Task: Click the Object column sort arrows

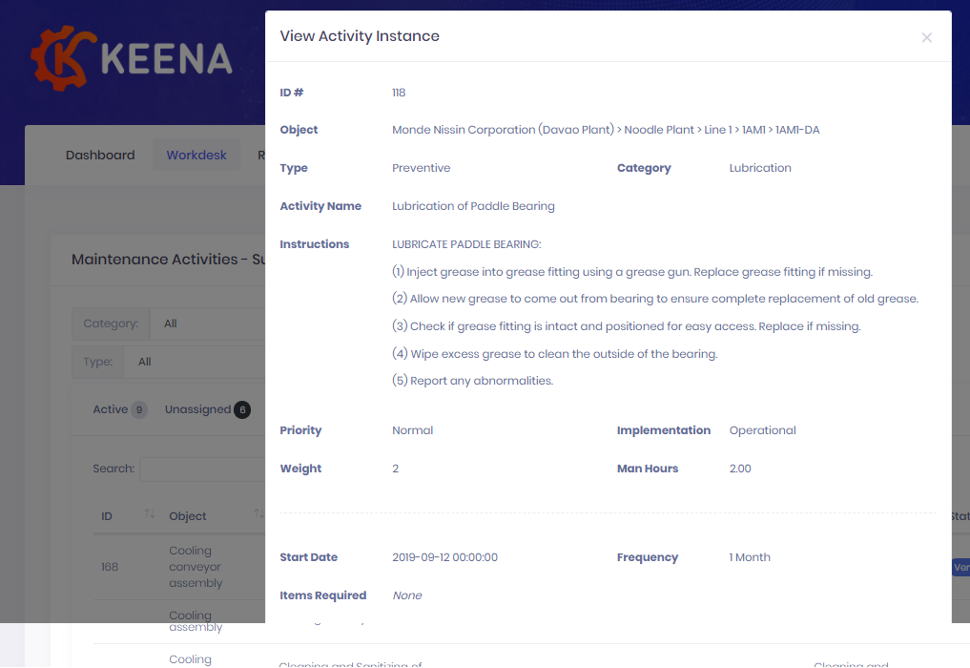Action: click(x=258, y=514)
